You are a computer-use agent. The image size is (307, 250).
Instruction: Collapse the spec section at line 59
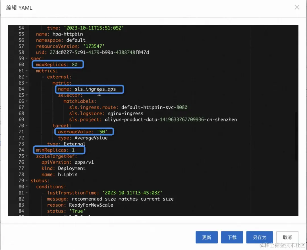click(27, 58)
